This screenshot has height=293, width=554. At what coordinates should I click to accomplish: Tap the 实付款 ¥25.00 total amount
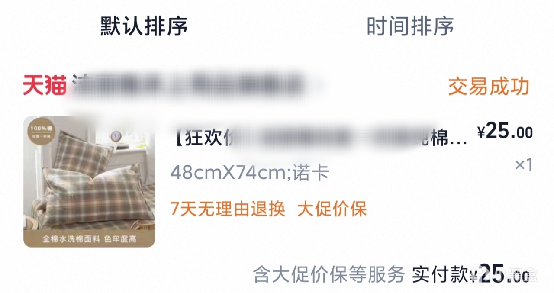coord(471,275)
